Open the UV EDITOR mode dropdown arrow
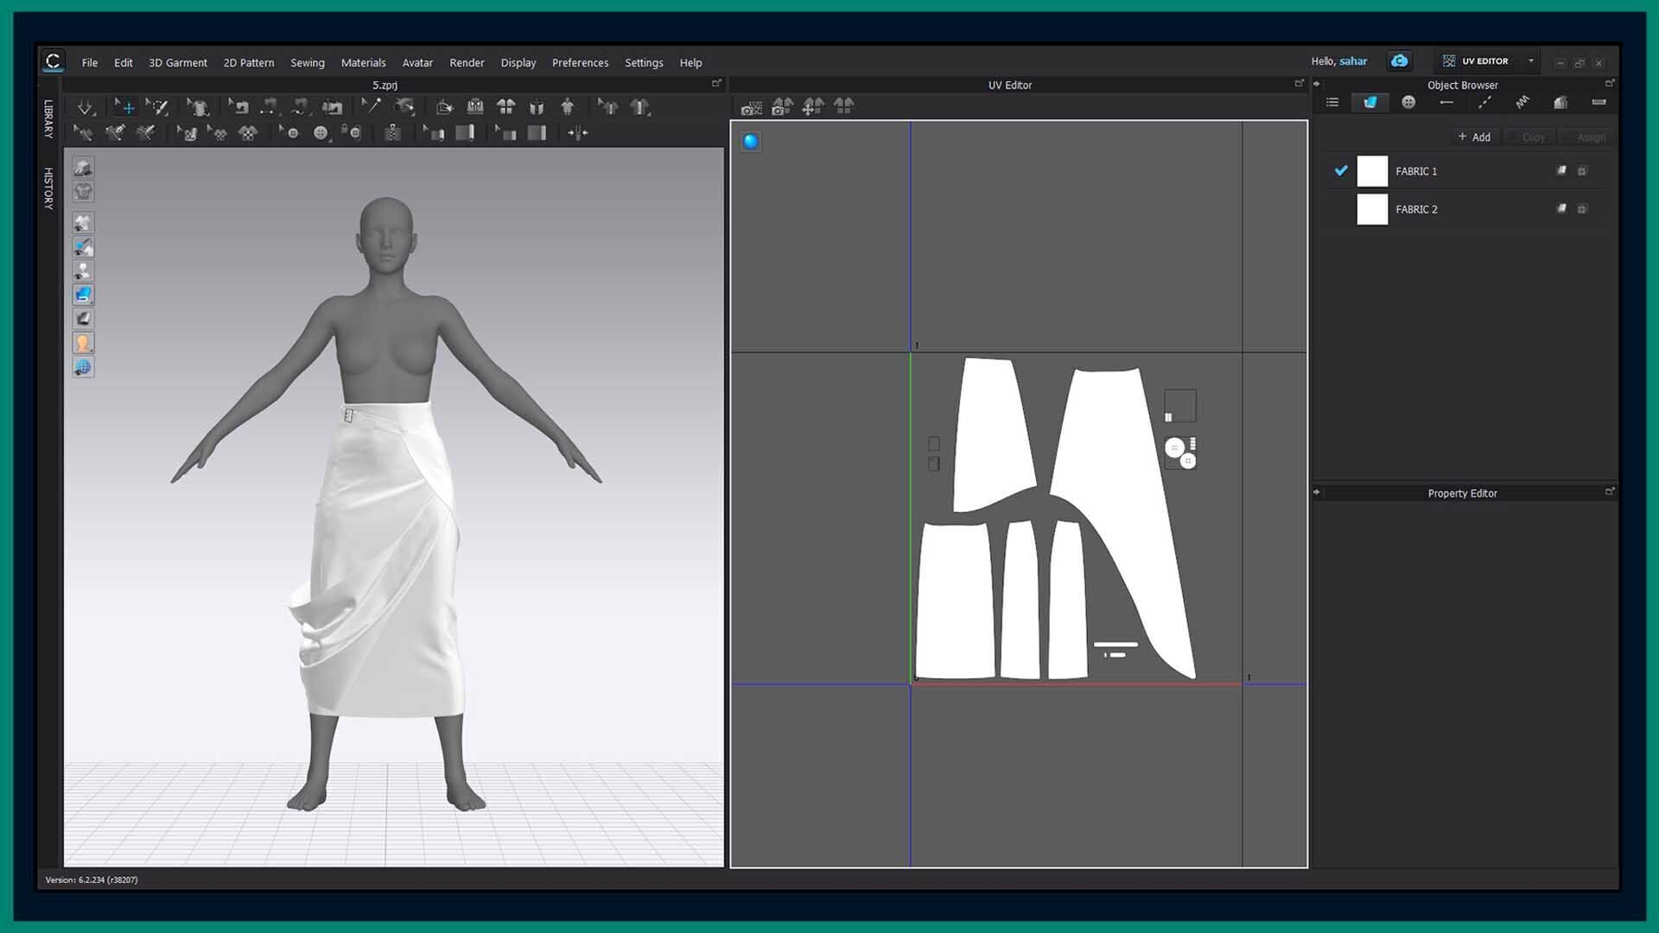1659x933 pixels. coord(1531,61)
